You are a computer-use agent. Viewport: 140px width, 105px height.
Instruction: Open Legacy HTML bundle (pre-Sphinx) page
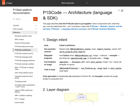[x=24, y=91]
